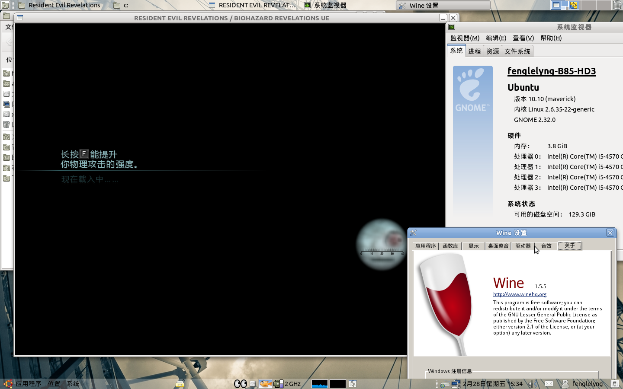The width and height of the screenshot is (623, 389).
Task: Open the 应用程序 menu on the bottom panel
Action: pyautogui.click(x=29, y=384)
